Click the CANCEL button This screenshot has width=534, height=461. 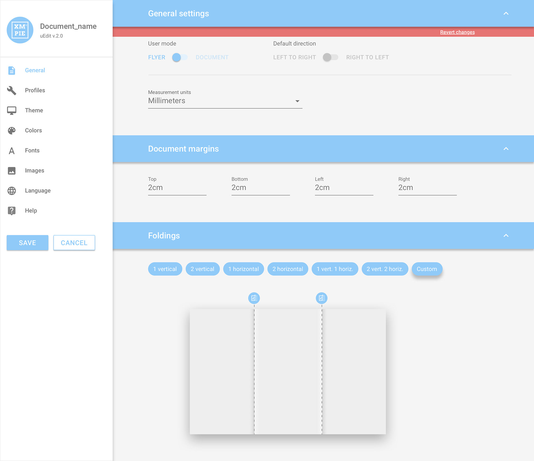[x=74, y=243]
